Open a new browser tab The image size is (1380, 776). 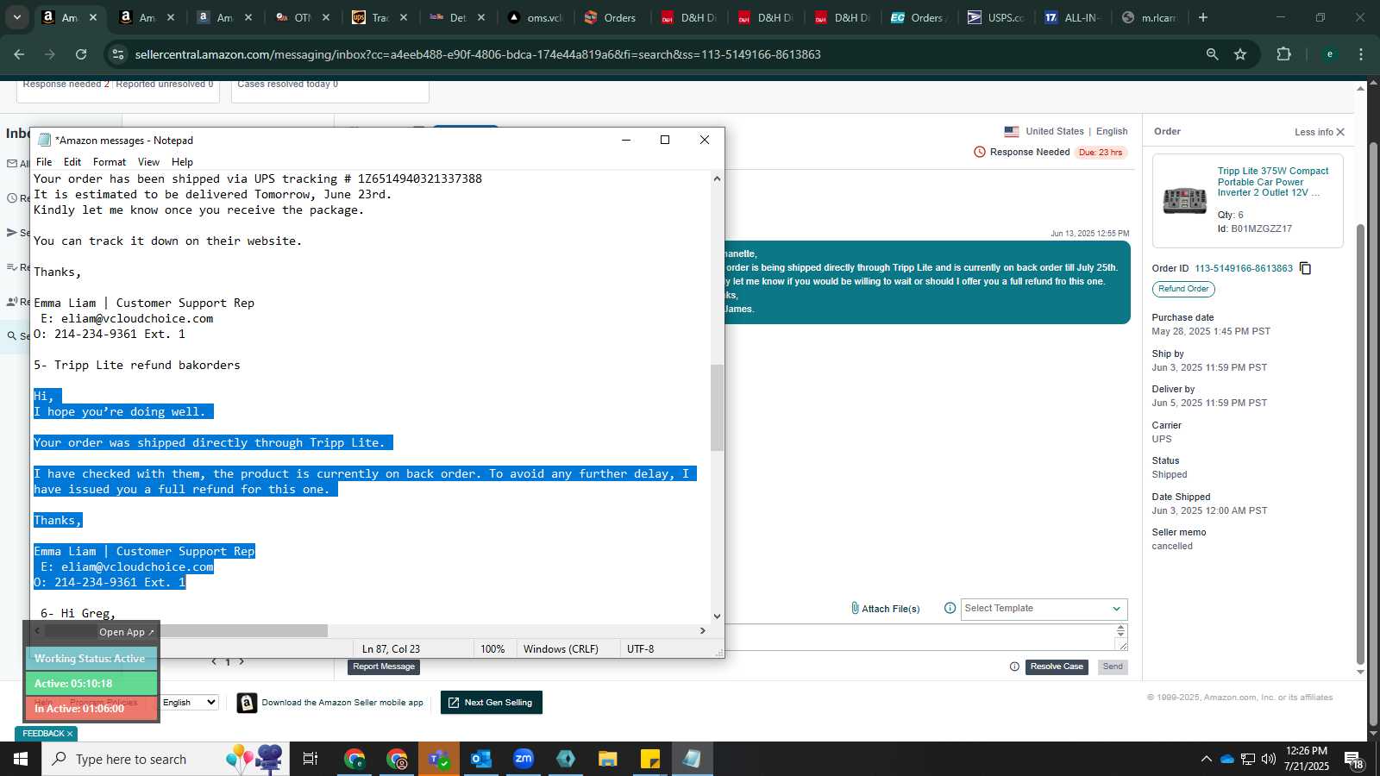(x=1203, y=17)
